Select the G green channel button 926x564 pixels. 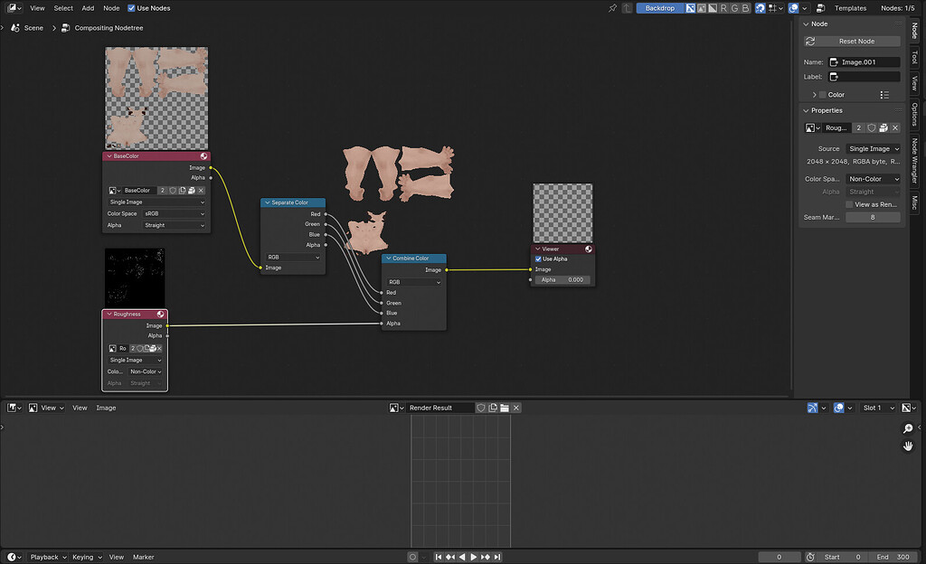734,8
